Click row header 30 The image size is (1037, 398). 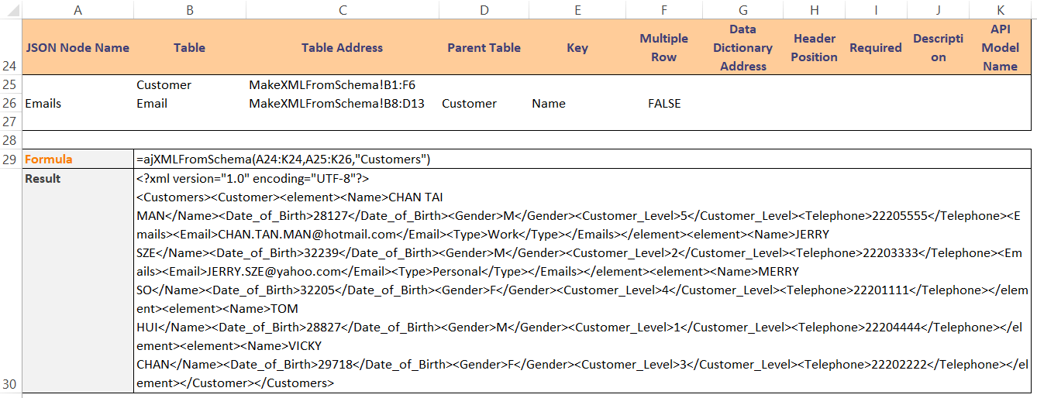(x=11, y=383)
